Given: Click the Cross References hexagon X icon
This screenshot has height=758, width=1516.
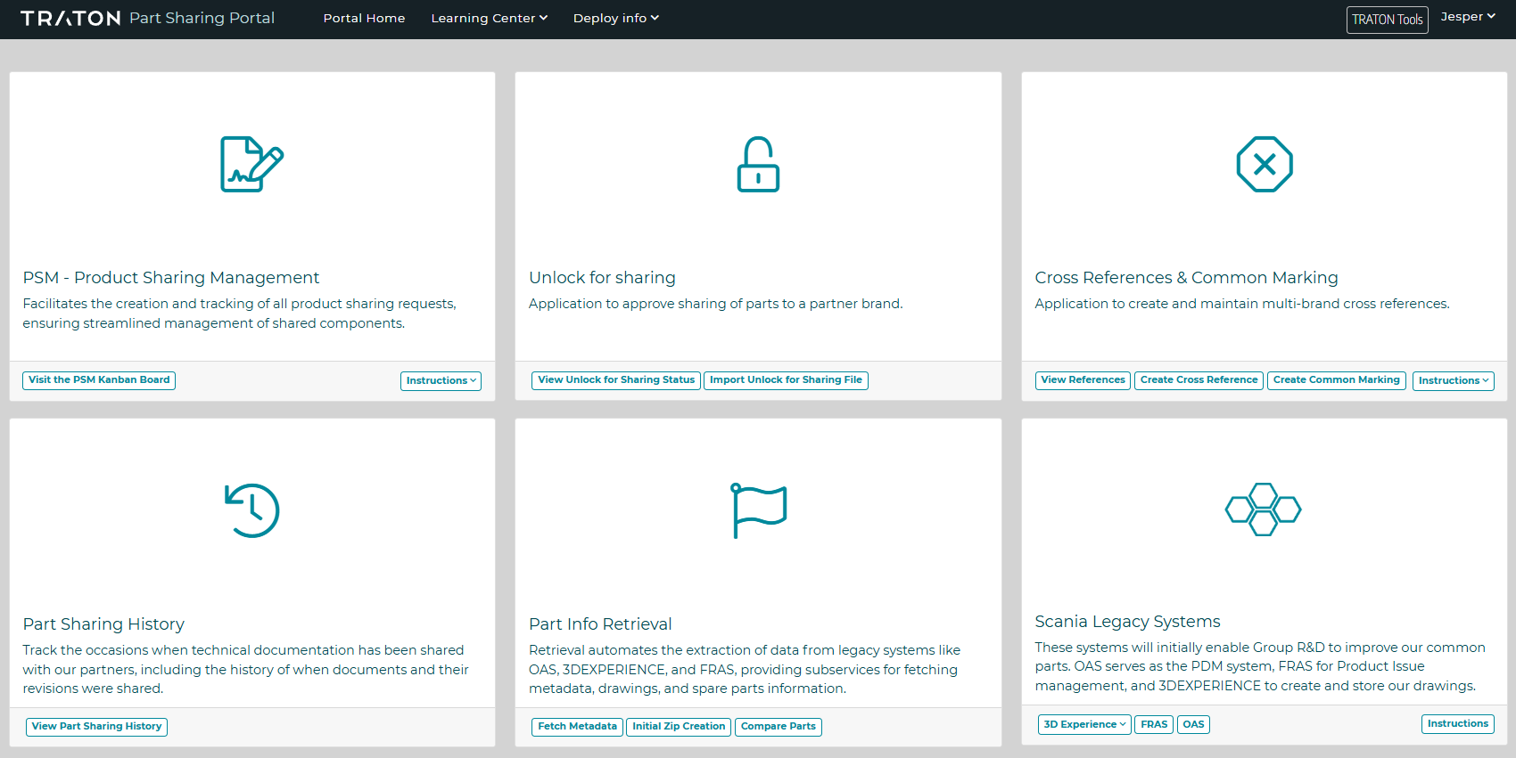Looking at the screenshot, I should pyautogui.click(x=1264, y=164).
